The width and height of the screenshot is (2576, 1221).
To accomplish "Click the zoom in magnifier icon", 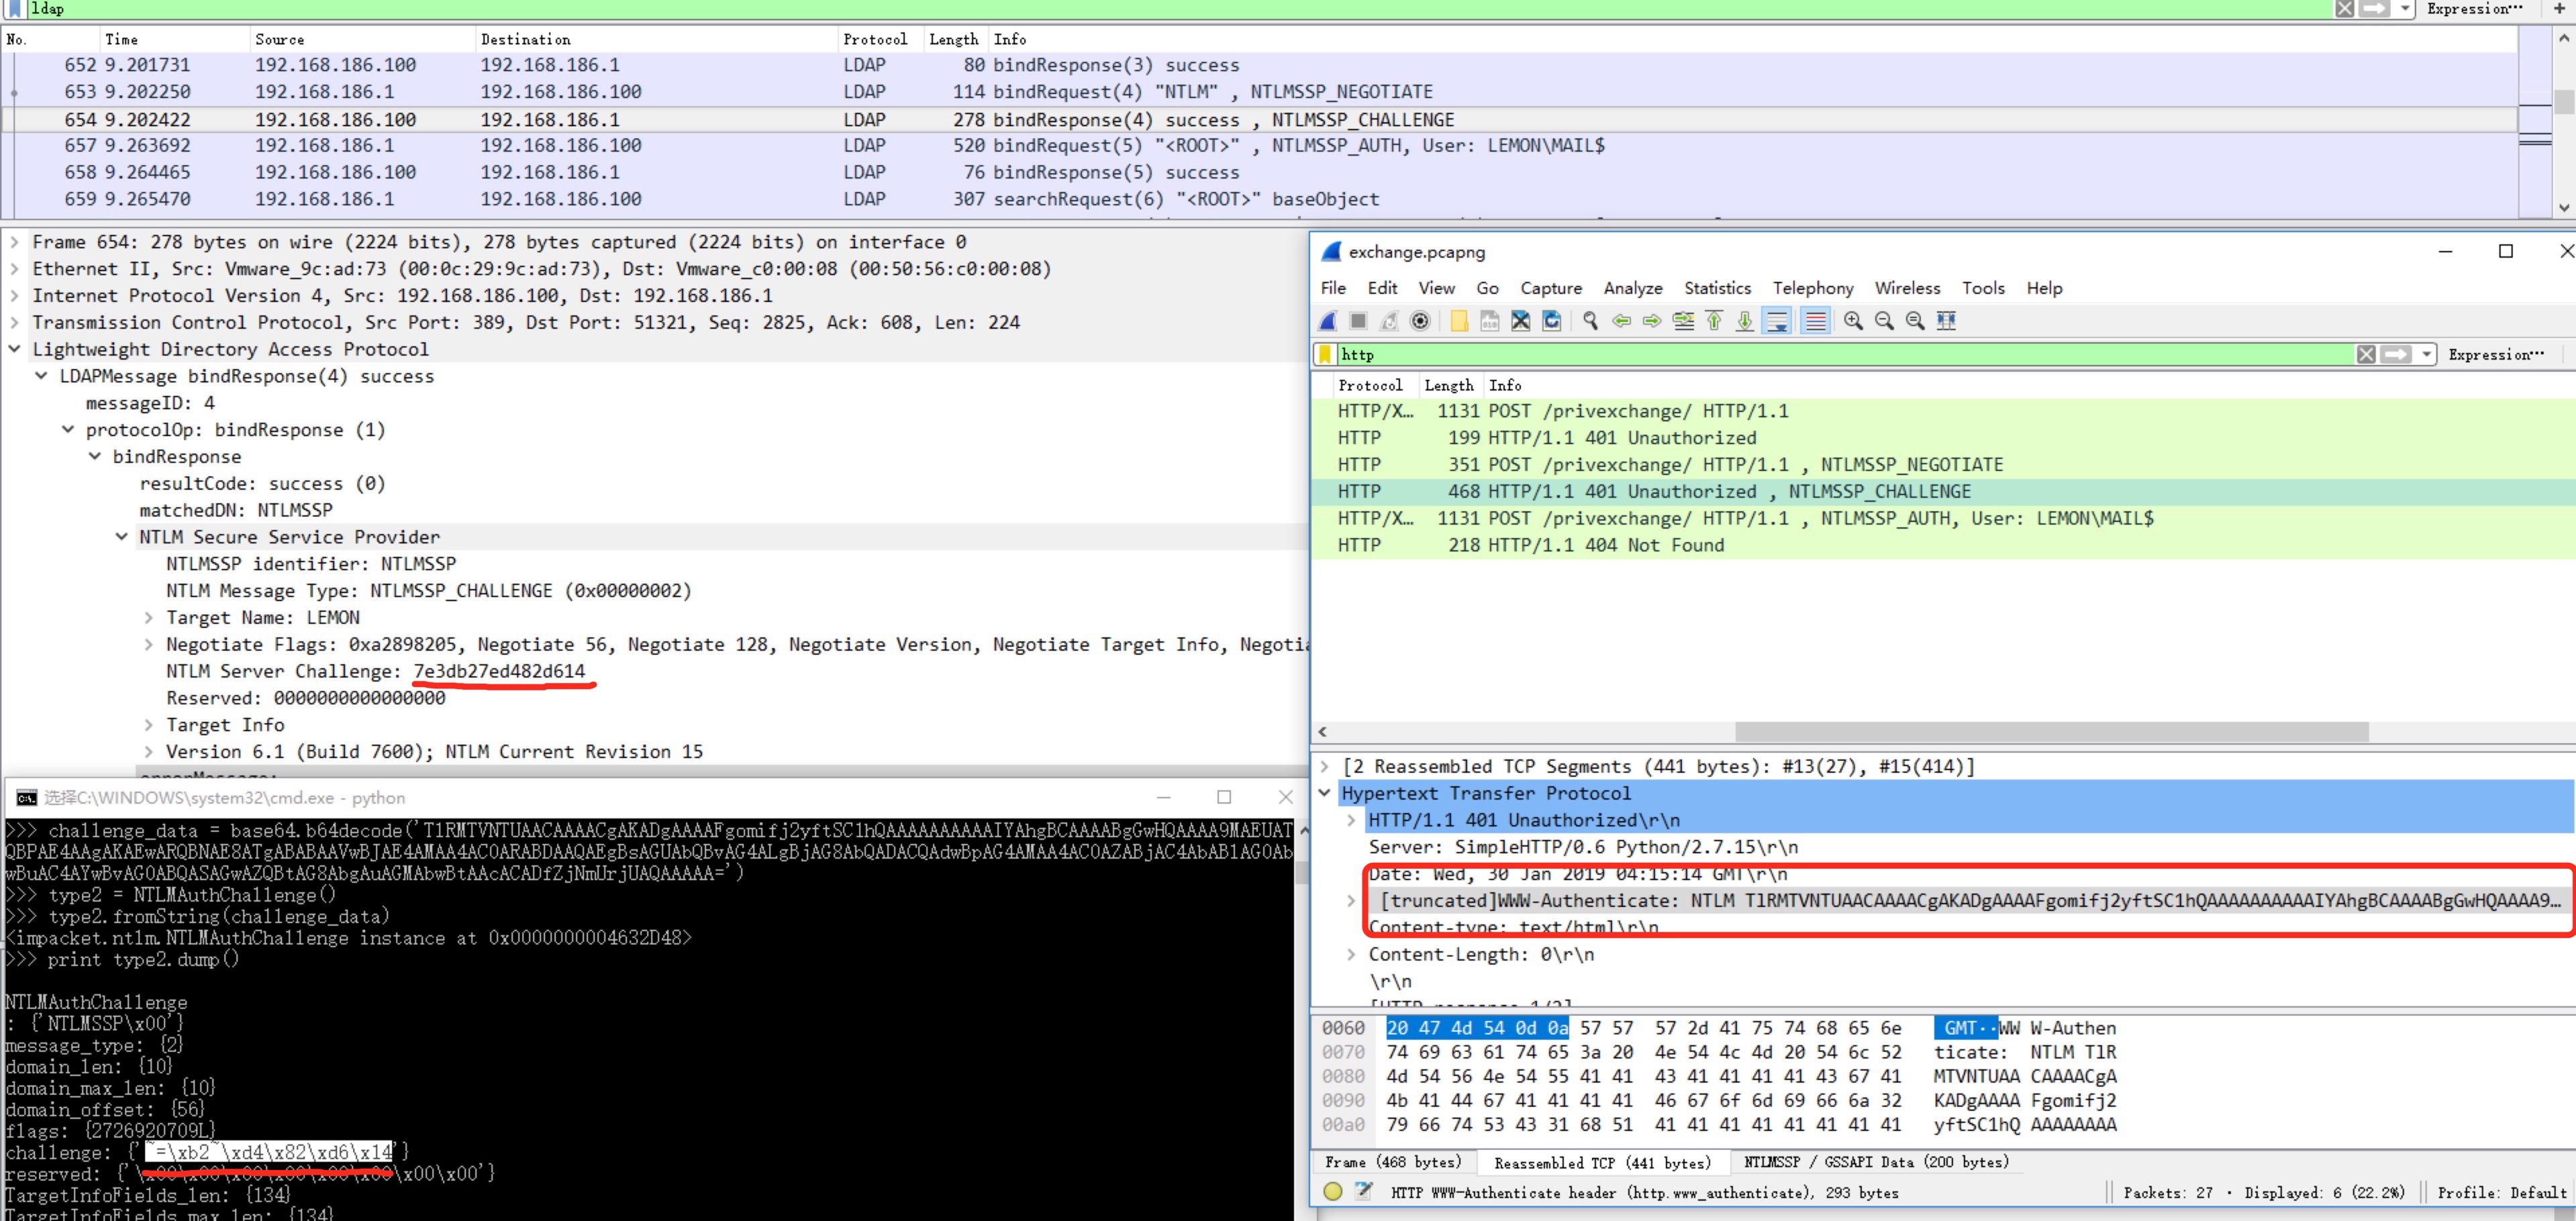I will (x=1852, y=321).
